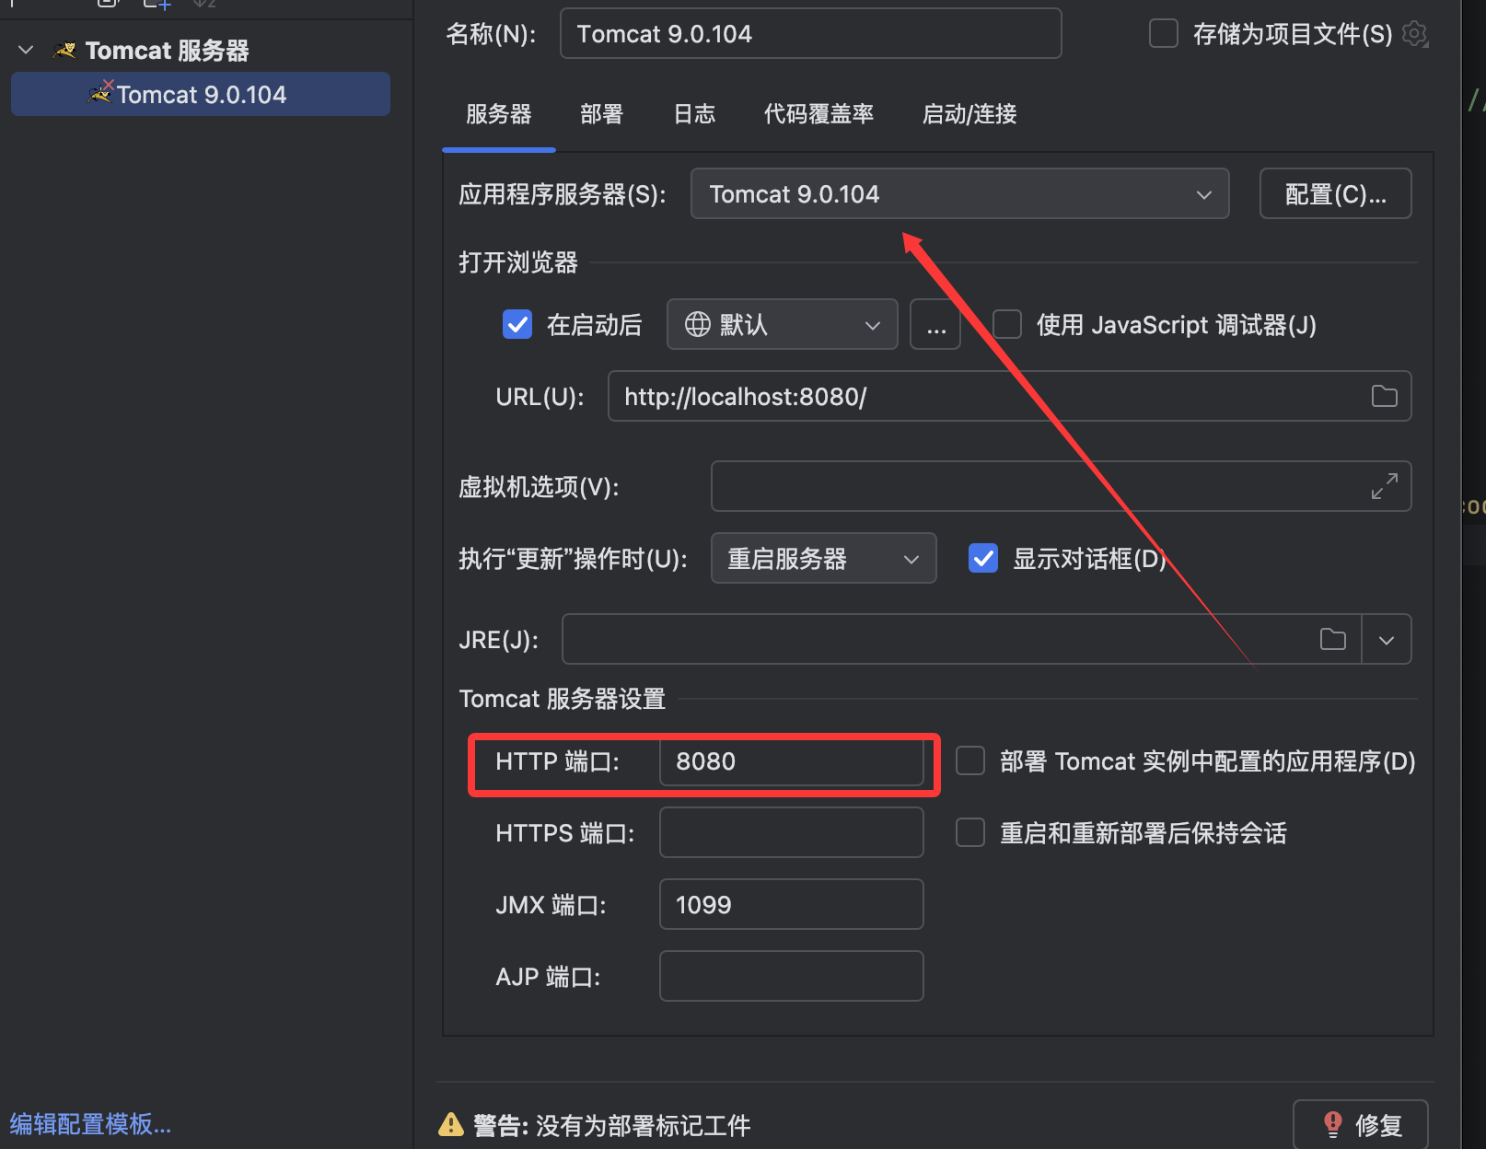Click gear icon beside store as project file
The height and width of the screenshot is (1149, 1486).
(1414, 34)
